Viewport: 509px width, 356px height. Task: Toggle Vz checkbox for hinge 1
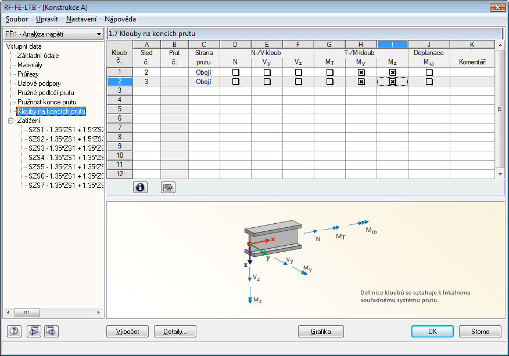pyautogui.click(x=298, y=72)
